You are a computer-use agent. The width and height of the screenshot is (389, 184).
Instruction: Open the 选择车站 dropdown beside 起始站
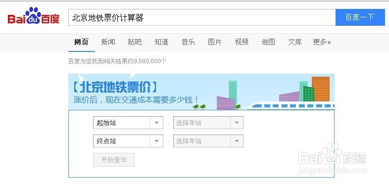(208, 123)
